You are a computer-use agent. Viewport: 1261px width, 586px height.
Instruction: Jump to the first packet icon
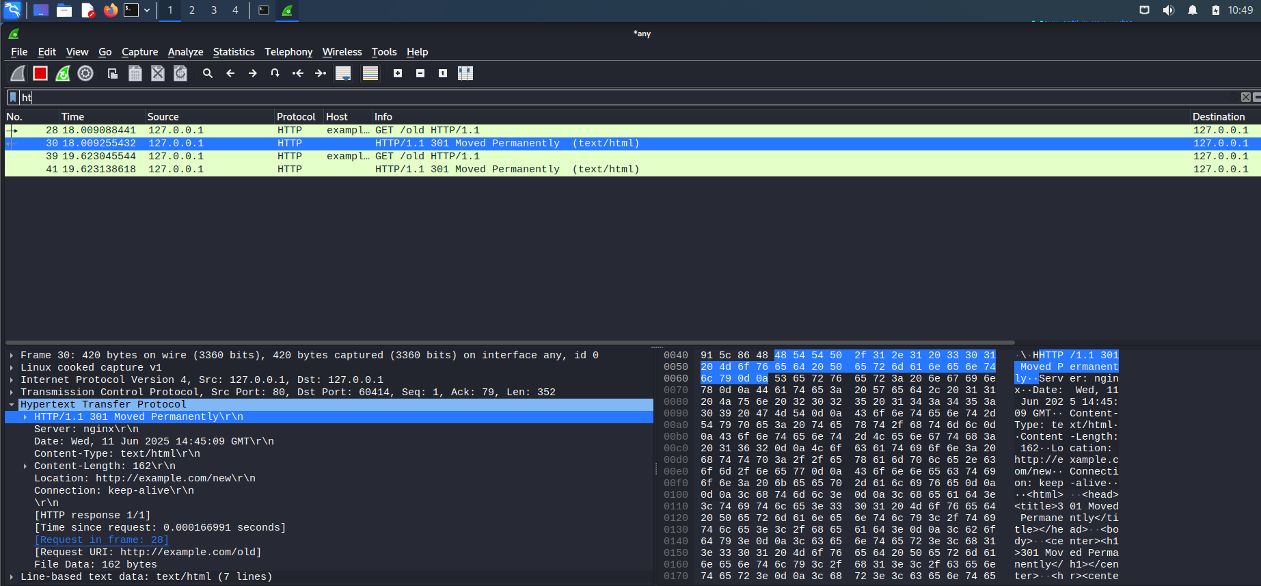pyautogui.click(x=298, y=73)
